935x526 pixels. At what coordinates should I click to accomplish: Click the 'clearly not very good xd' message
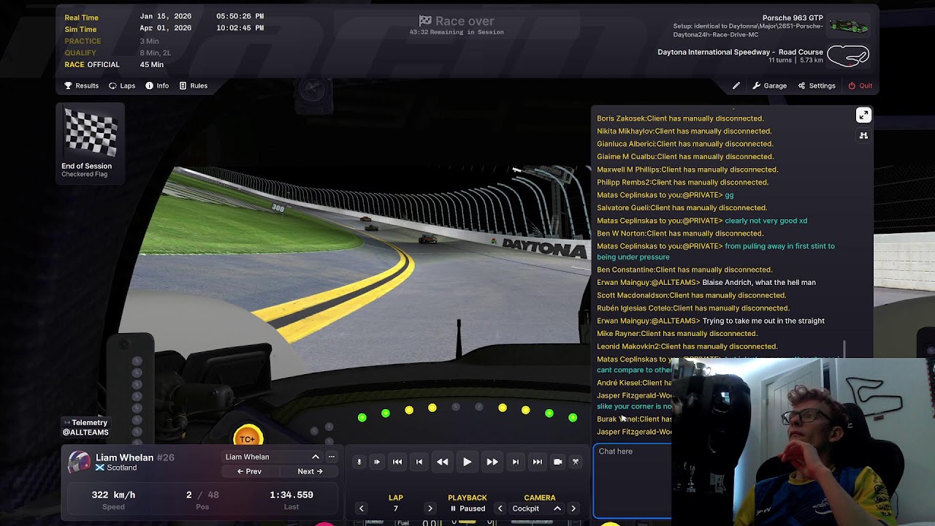click(766, 221)
